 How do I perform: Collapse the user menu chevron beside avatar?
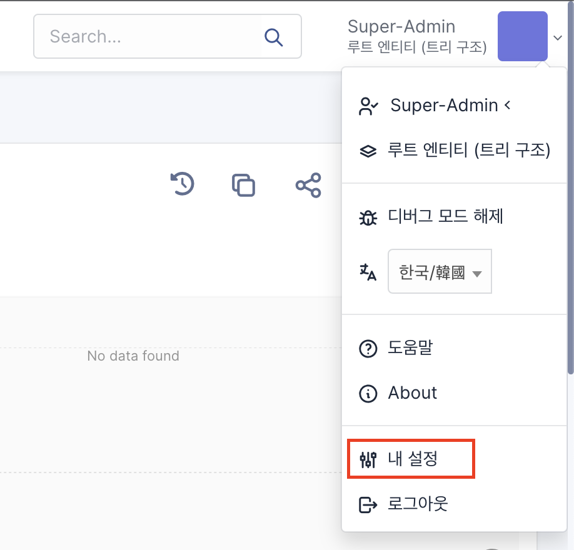pos(558,37)
